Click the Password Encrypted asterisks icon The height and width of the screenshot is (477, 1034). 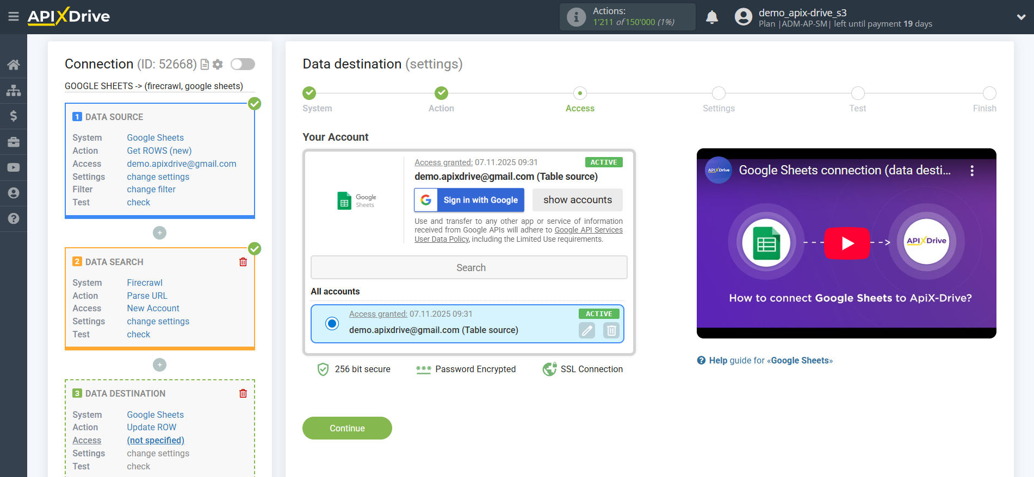pyautogui.click(x=423, y=369)
